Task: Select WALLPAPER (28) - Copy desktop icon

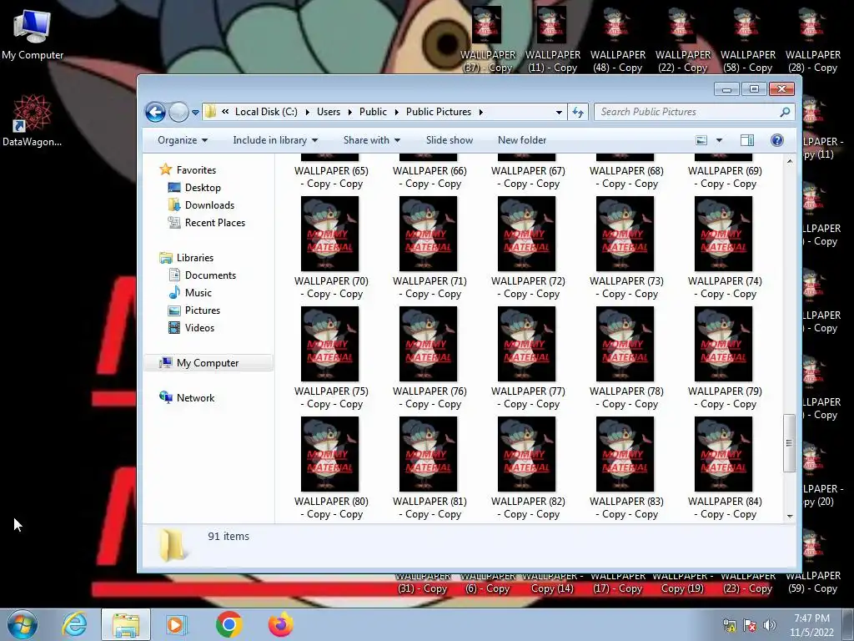Action: tap(812, 39)
